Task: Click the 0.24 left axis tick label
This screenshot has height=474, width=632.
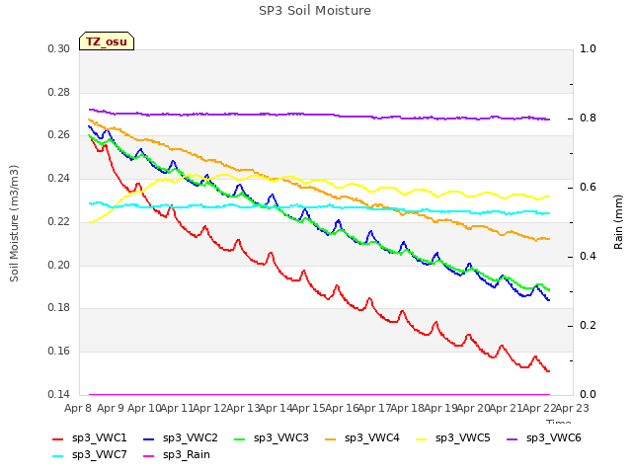Action: pyautogui.click(x=59, y=178)
